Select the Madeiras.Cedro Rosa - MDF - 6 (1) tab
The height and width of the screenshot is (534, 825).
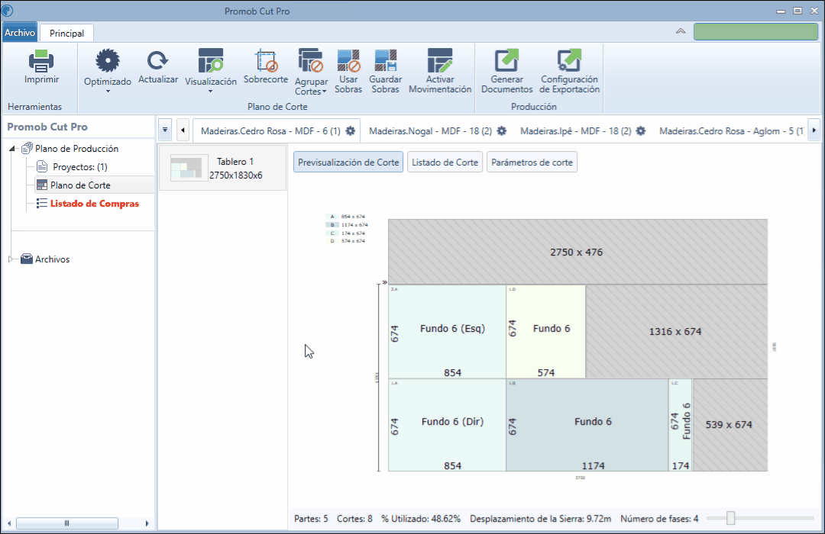(x=270, y=131)
